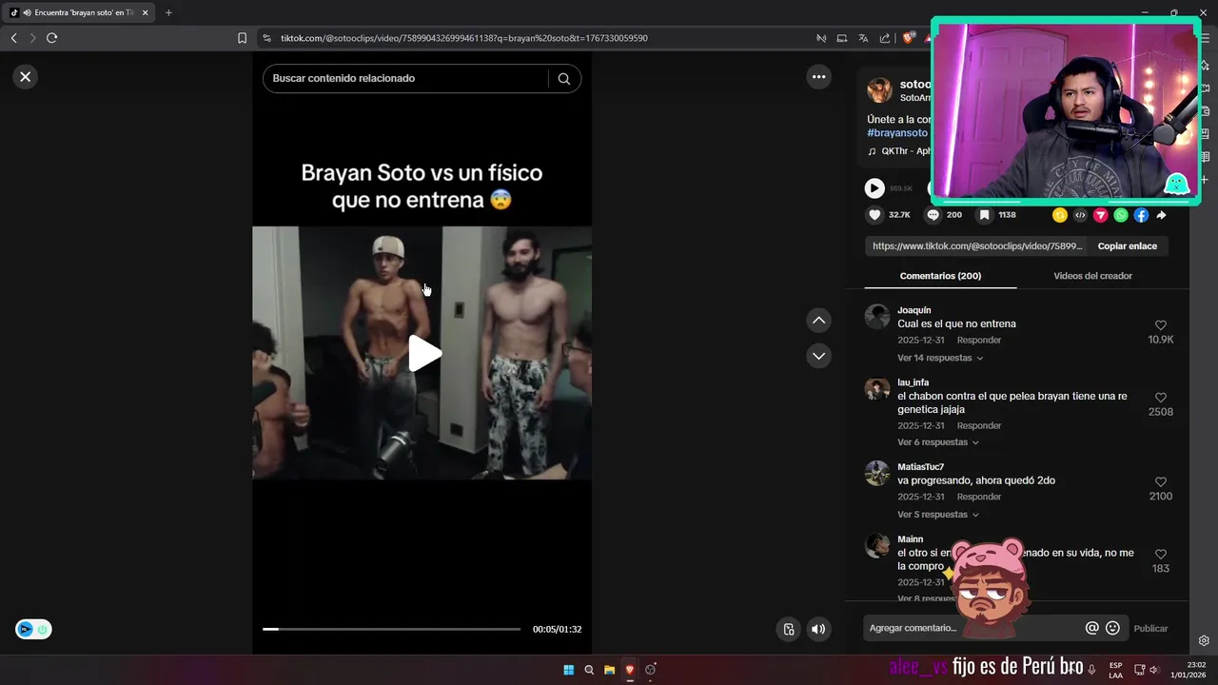Click Responder under Joaquín's comment
The image size is (1218, 685).
pyautogui.click(x=979, y=341)
